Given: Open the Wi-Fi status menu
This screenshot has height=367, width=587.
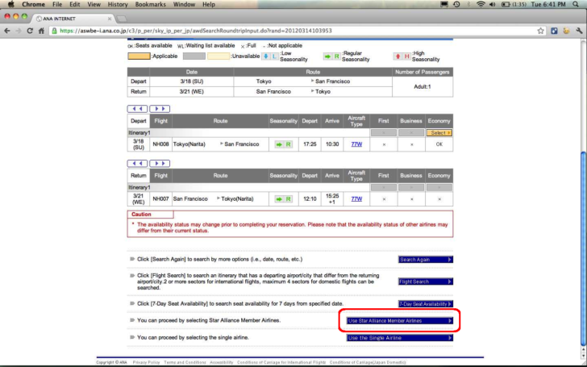Looking at the screenshot, I should [x=481, y=5].
